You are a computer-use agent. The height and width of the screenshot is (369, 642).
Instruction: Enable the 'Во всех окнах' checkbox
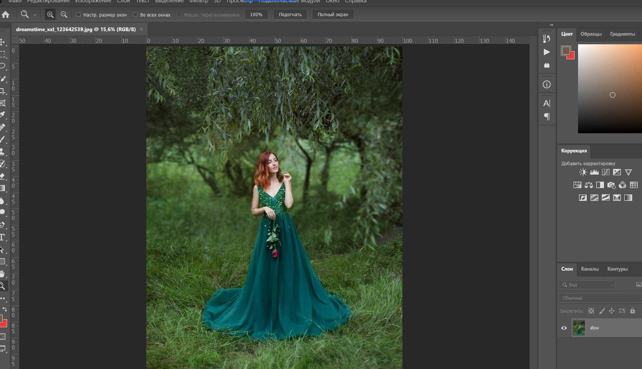point(135,15)
